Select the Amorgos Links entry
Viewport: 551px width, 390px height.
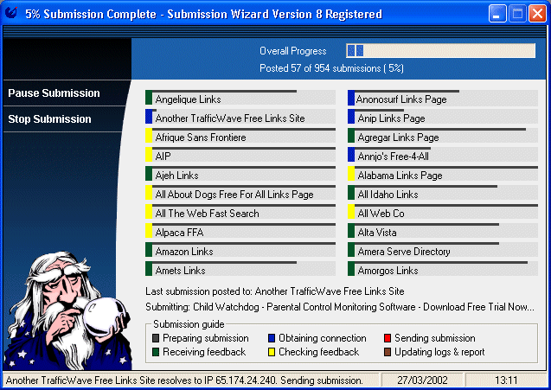(x=443, y=268)
